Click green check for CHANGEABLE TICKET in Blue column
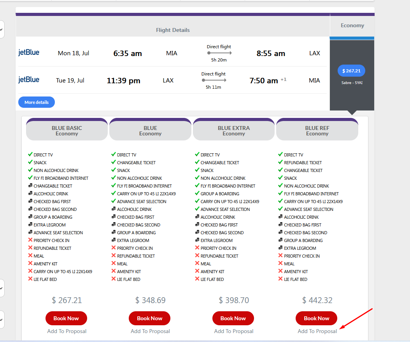Screen dimensions: 410x342 point(114,162)
